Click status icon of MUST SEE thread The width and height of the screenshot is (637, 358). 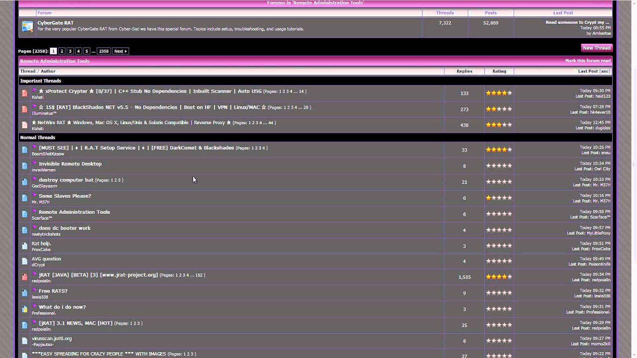tap(24, 150)
